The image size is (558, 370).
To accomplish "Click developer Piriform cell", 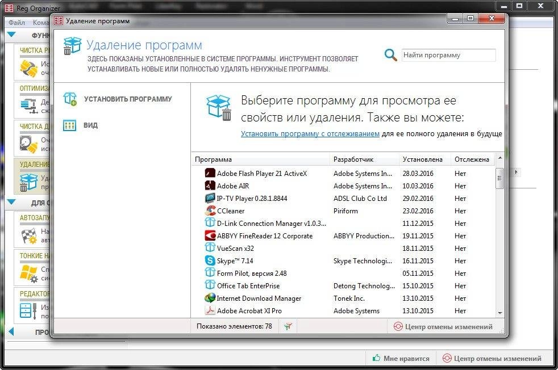I will pyautogui.click(x=345, y=211).
